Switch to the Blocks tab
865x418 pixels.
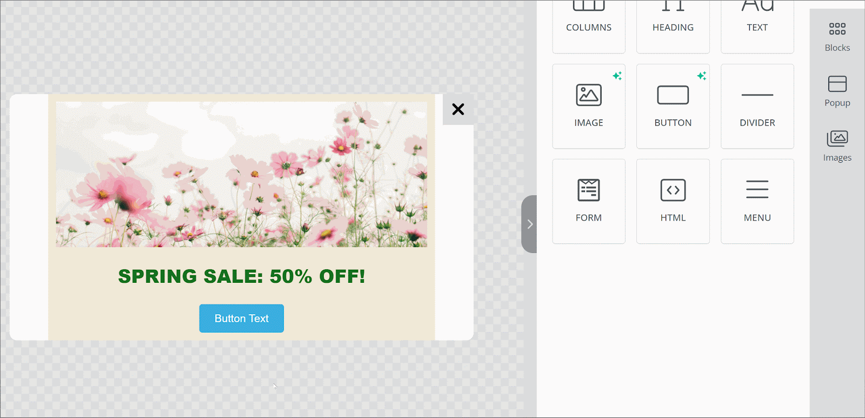point(837,36)
